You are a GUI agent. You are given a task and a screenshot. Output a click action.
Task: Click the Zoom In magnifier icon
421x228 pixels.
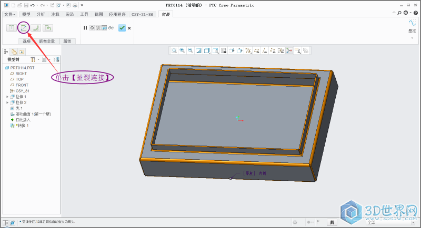[x=182, y=50]
